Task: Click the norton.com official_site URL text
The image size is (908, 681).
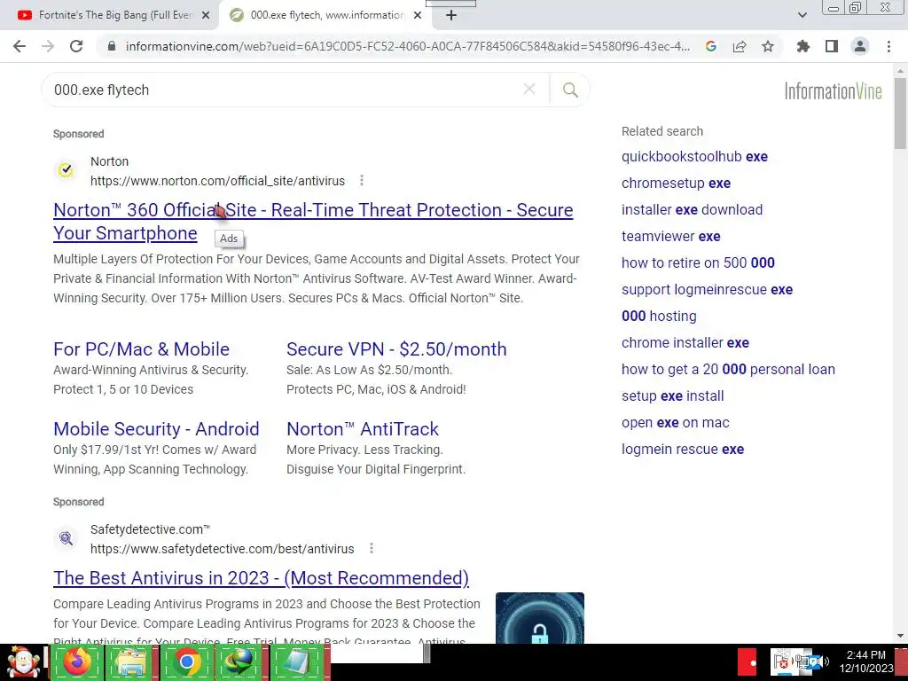Action: coord(218,181)
